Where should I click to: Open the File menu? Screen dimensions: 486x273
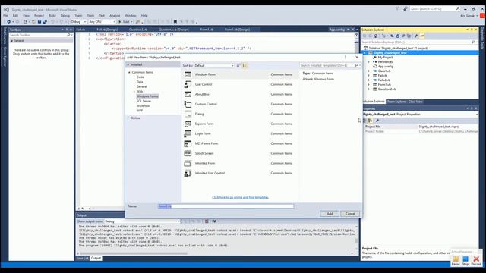[6, 15]
